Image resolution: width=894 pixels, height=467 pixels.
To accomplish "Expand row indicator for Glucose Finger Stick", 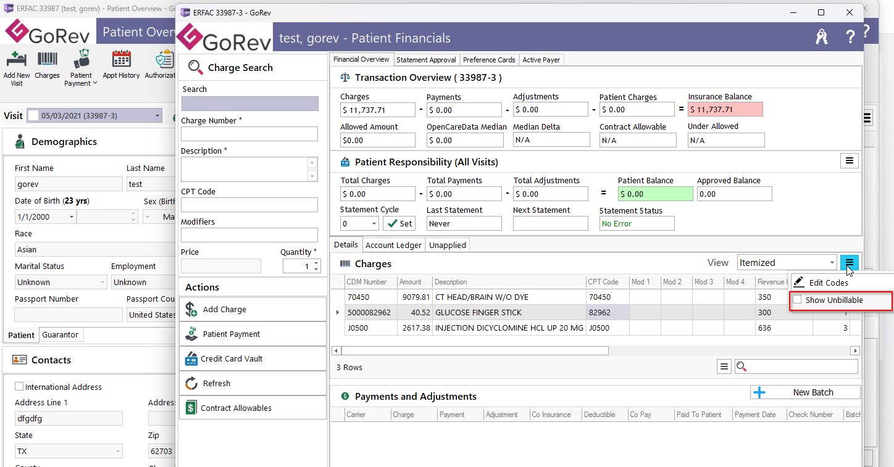I will coord(337,312).
